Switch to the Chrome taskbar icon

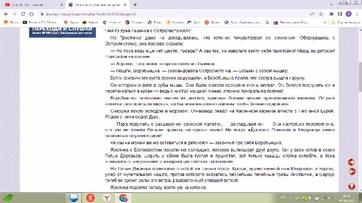pyautogui.click(x=123, y=198)
